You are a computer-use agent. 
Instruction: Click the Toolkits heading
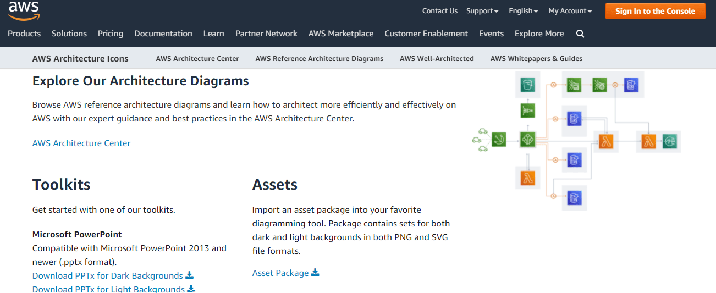[62, 184]
